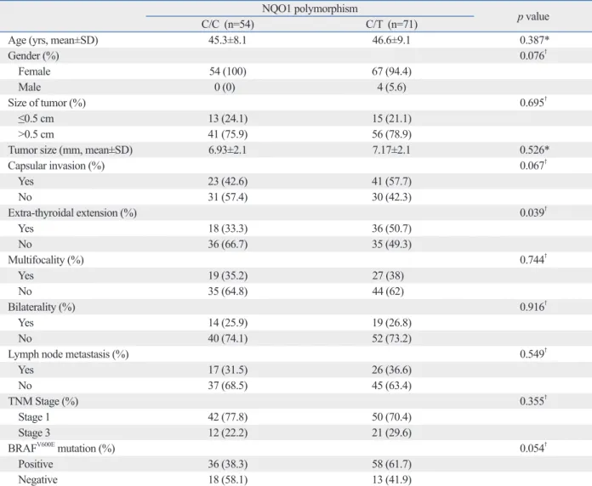This screenshot has width=592, height=486.
Task: Click the cell '41 (75.9)'
Action: click(228, 134)
